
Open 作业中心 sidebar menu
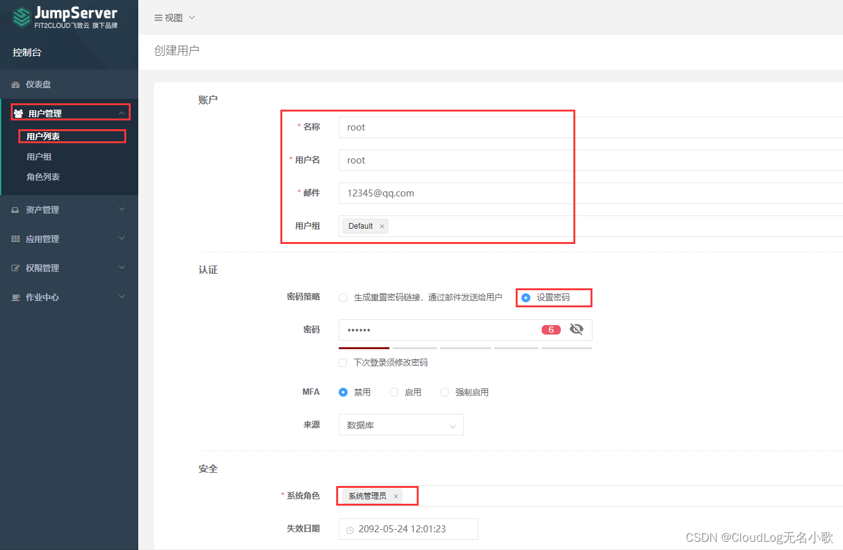click(x=69, y=297)
